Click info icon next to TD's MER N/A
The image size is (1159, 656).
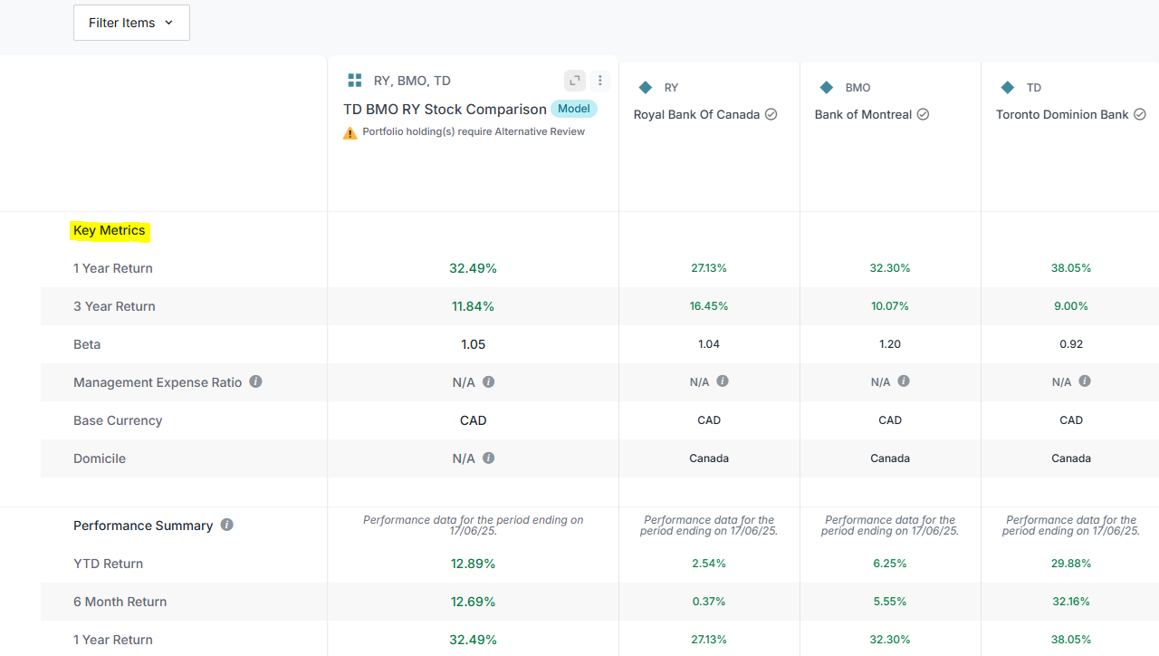(1085, 381)
